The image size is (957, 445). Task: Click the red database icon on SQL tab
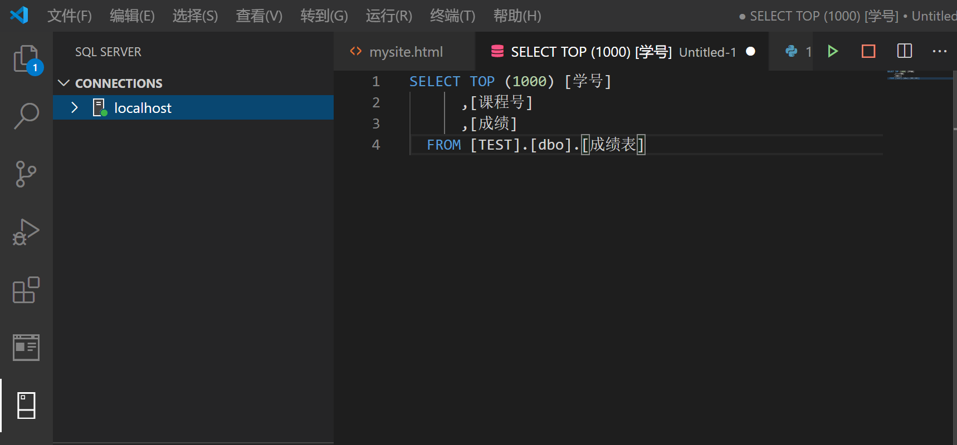(x=497, y=51)
